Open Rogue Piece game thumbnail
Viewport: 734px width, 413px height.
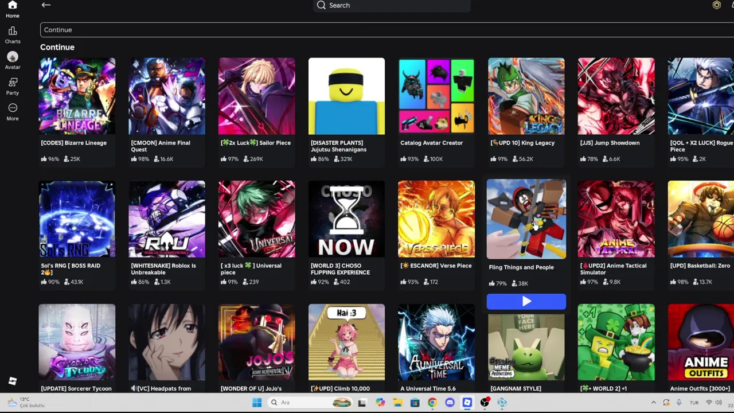click(701, 96)
